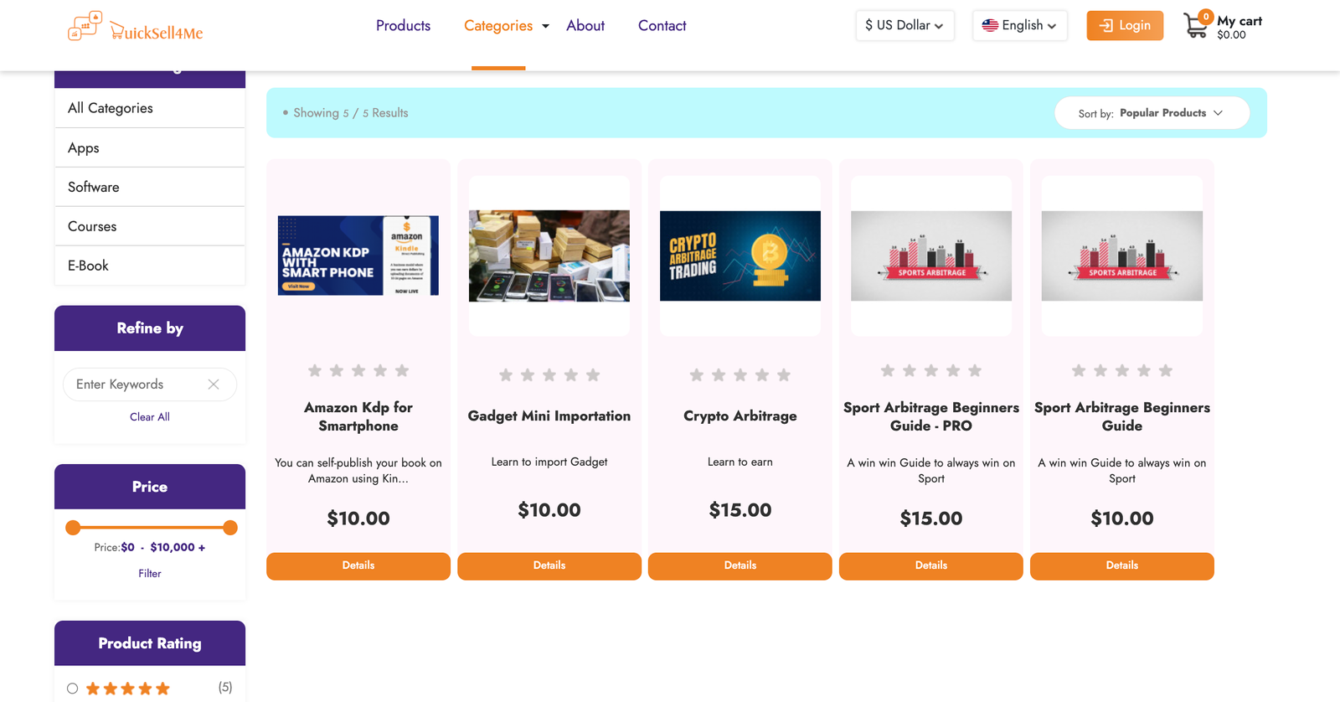Open Sort by Popular Products dropdown
This screenshot has width=1340, height=702.
1152,113
